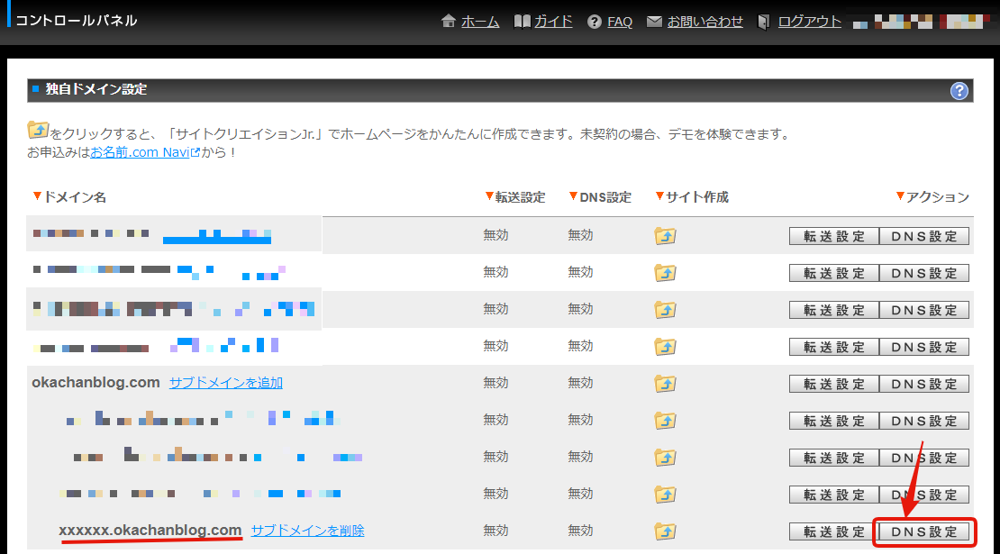Click the home icon in top navigation
1000x554 pixels.
[x=449, y=22]
